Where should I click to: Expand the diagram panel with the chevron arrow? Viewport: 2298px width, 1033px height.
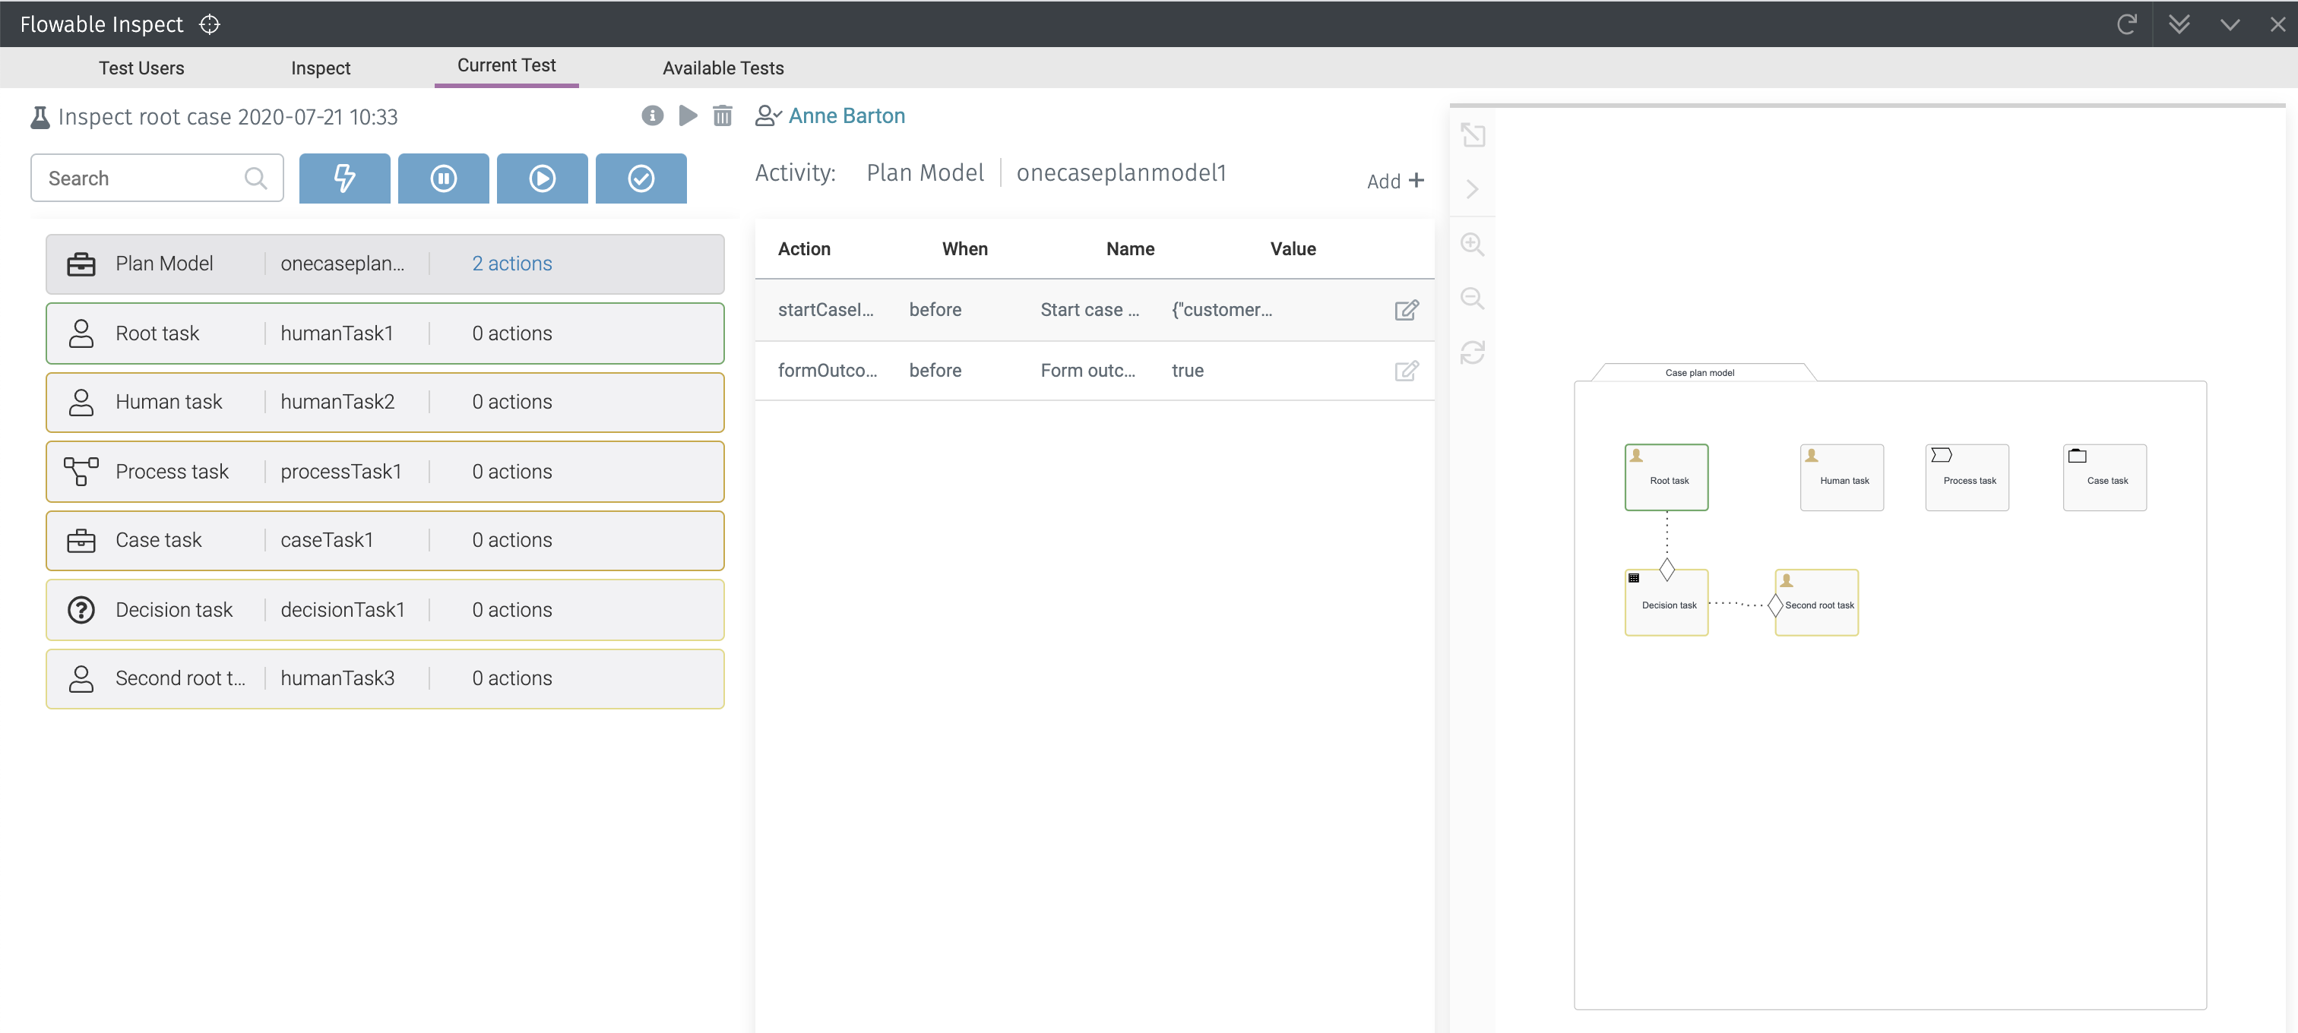(x=1472, y=189)
